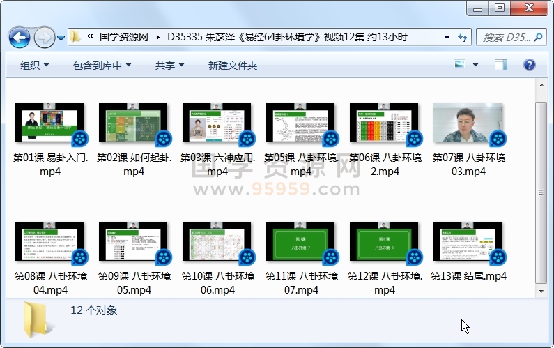Go back with the blue Back arrow

(20, 37)
